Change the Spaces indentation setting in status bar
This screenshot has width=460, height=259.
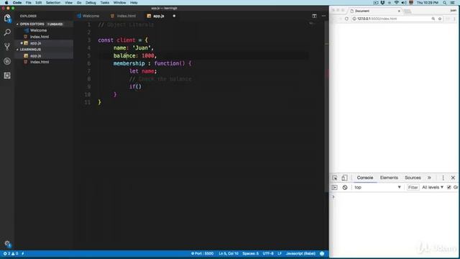point(251,253)
